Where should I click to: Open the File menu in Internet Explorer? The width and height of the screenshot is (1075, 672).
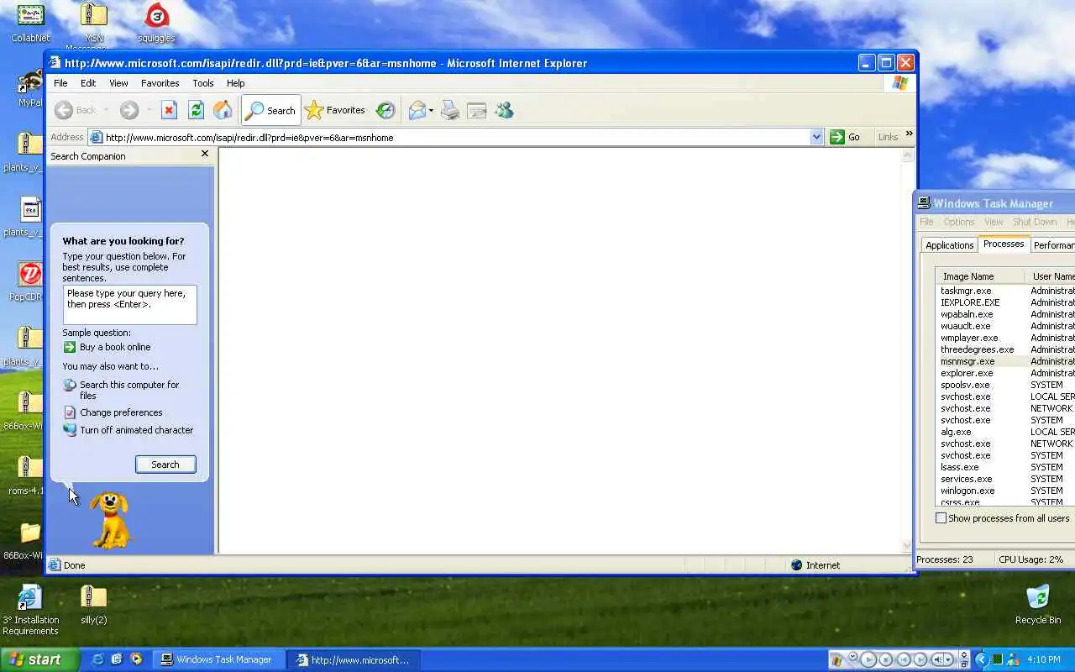point(60,83)
